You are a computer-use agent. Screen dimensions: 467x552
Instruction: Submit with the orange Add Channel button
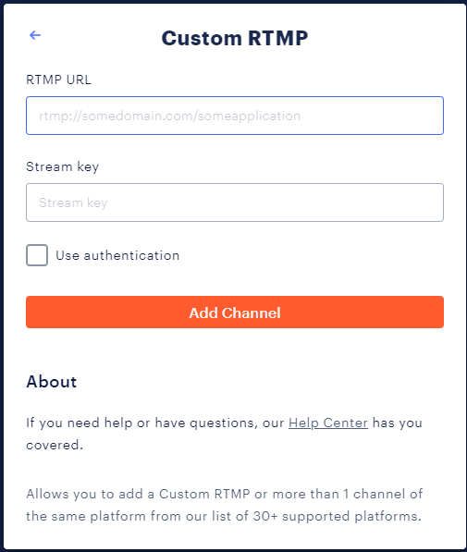point(235,313)
